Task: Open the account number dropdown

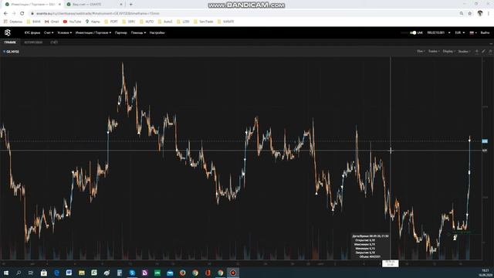Action: (438, 32)
